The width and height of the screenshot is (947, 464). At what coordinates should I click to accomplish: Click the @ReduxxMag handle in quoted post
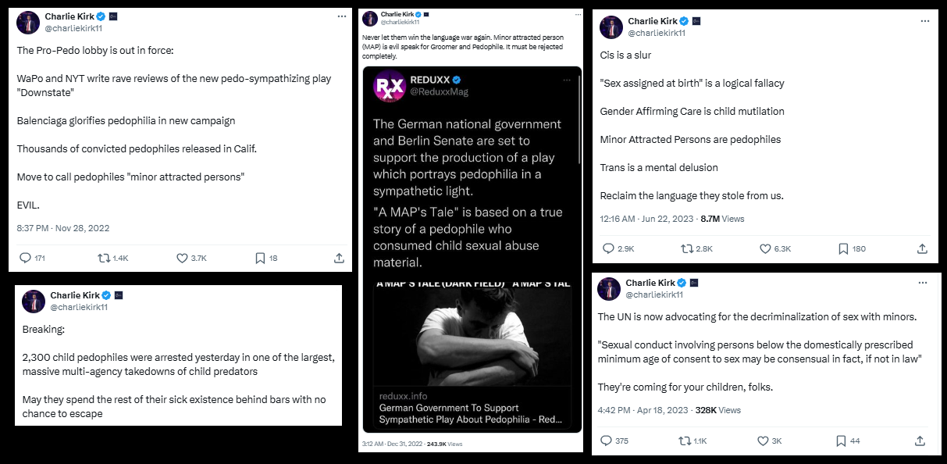pos(439,91)
